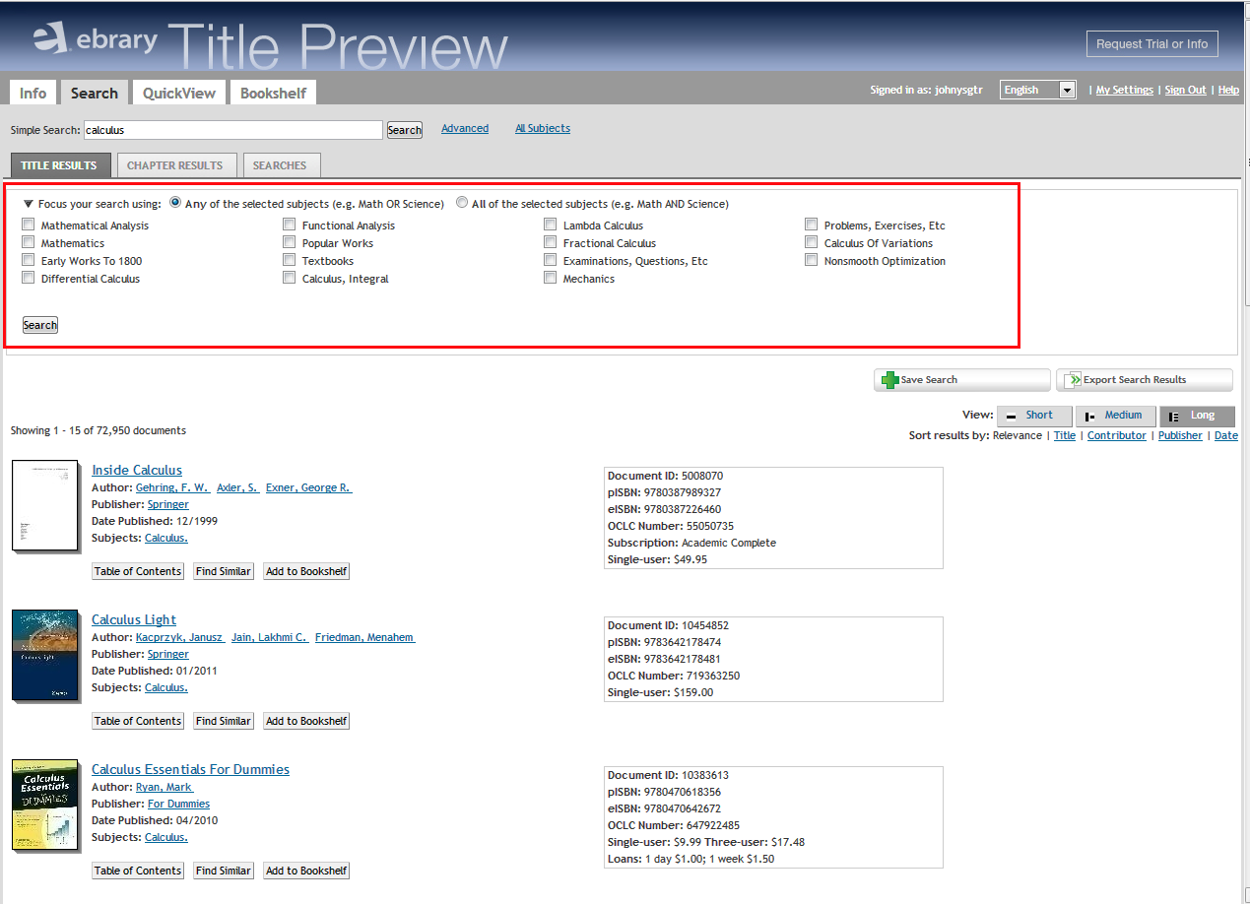This screenshot has width=1250, height=904.
Task: Select Any of the selected subjects radio
Action: [175, 203]
